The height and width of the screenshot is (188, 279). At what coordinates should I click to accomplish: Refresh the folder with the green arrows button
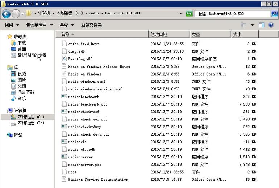pos(189,13)
